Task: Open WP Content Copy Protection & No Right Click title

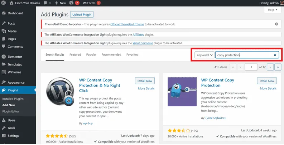Action: (x=100, y=85)
